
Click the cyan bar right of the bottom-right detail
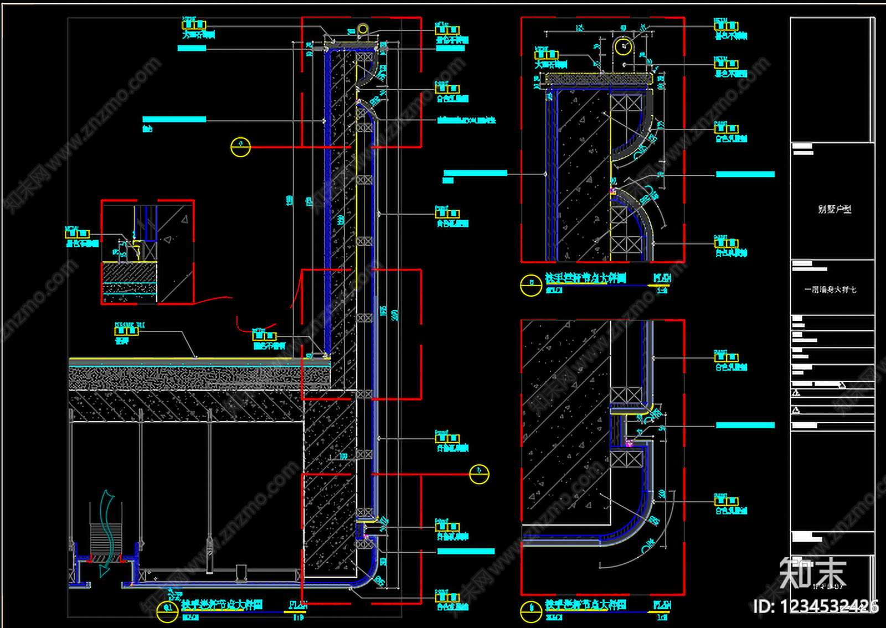click(745, 425)
